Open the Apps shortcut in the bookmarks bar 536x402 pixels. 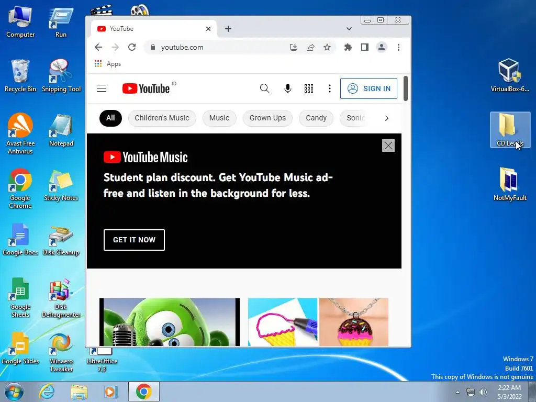pos(107,64)
